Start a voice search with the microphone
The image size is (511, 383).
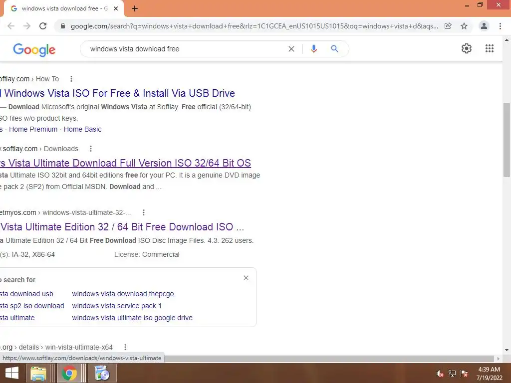[314, 49]
